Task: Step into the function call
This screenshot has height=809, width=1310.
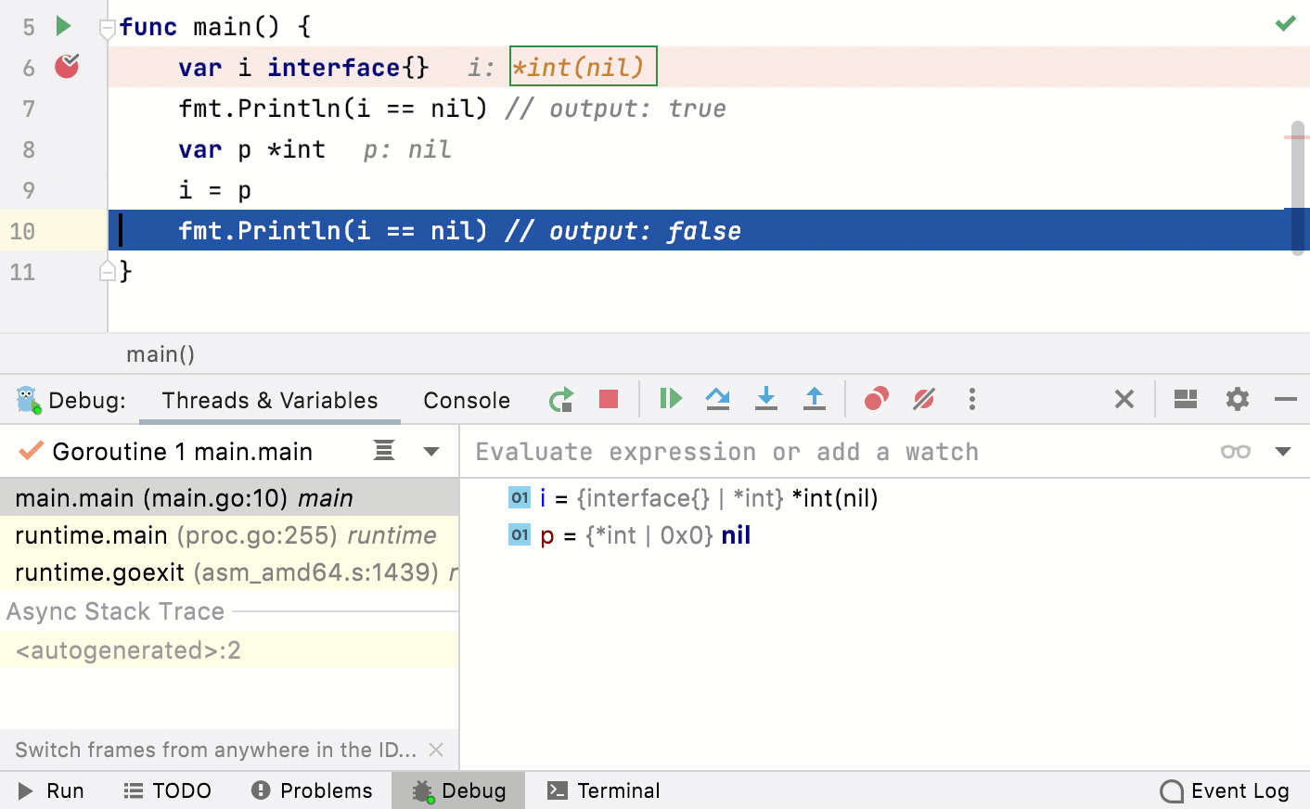Action: click(x=765, y=399)
